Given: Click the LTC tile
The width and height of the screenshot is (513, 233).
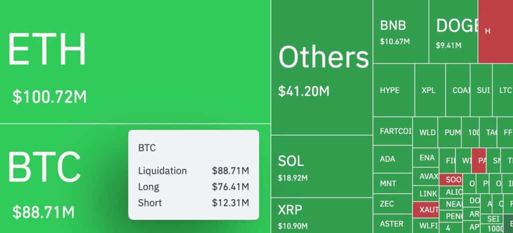Looking at the screenshot, I should (503, 90).
